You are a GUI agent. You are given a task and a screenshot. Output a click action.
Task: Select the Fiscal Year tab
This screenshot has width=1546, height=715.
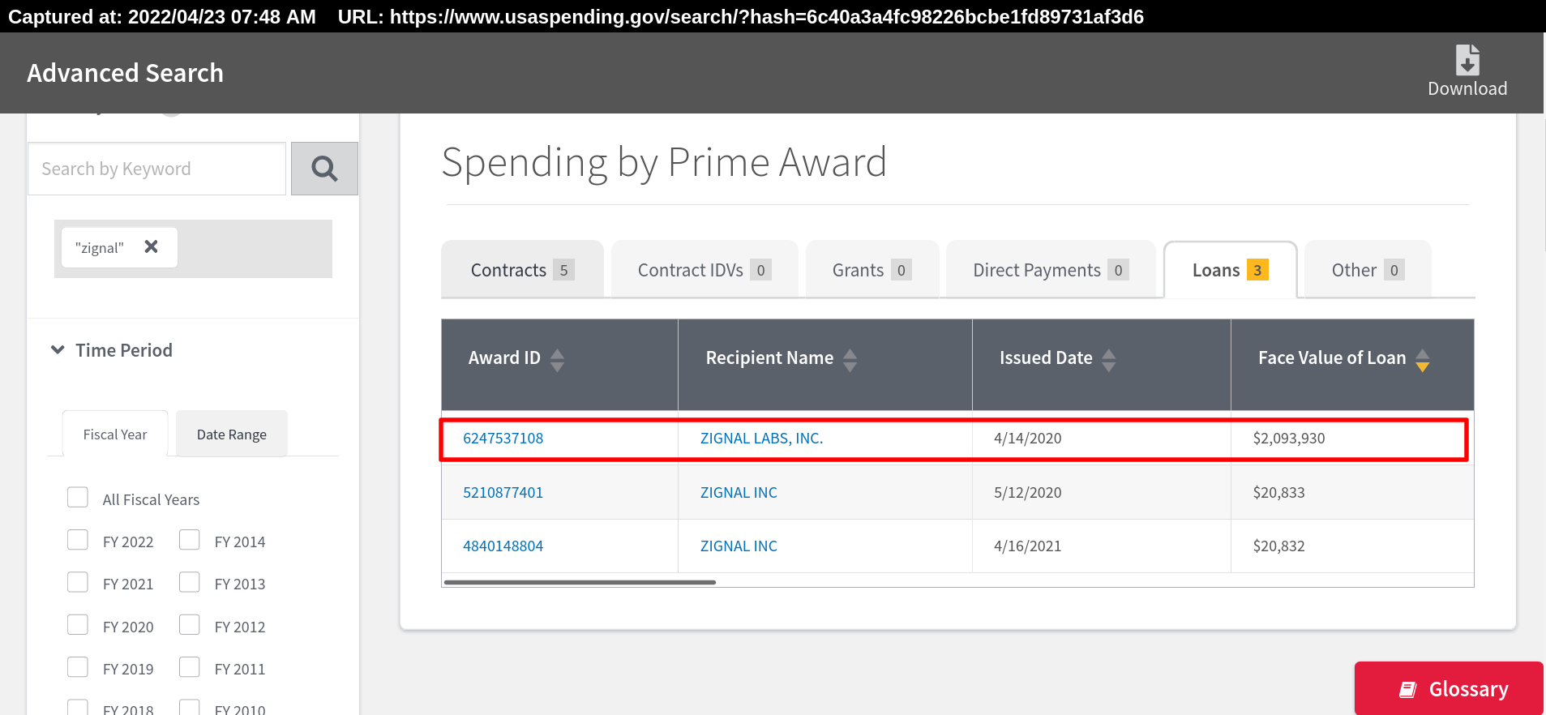(x=115, y=435)
